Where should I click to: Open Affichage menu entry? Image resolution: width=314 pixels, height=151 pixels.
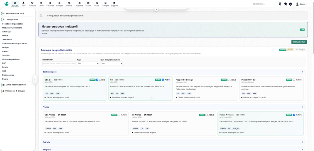6,32
